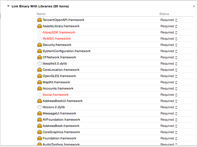Select the CFNetwork.framework name
This screenshot has height=147, width=197.
tap(59, 57)
